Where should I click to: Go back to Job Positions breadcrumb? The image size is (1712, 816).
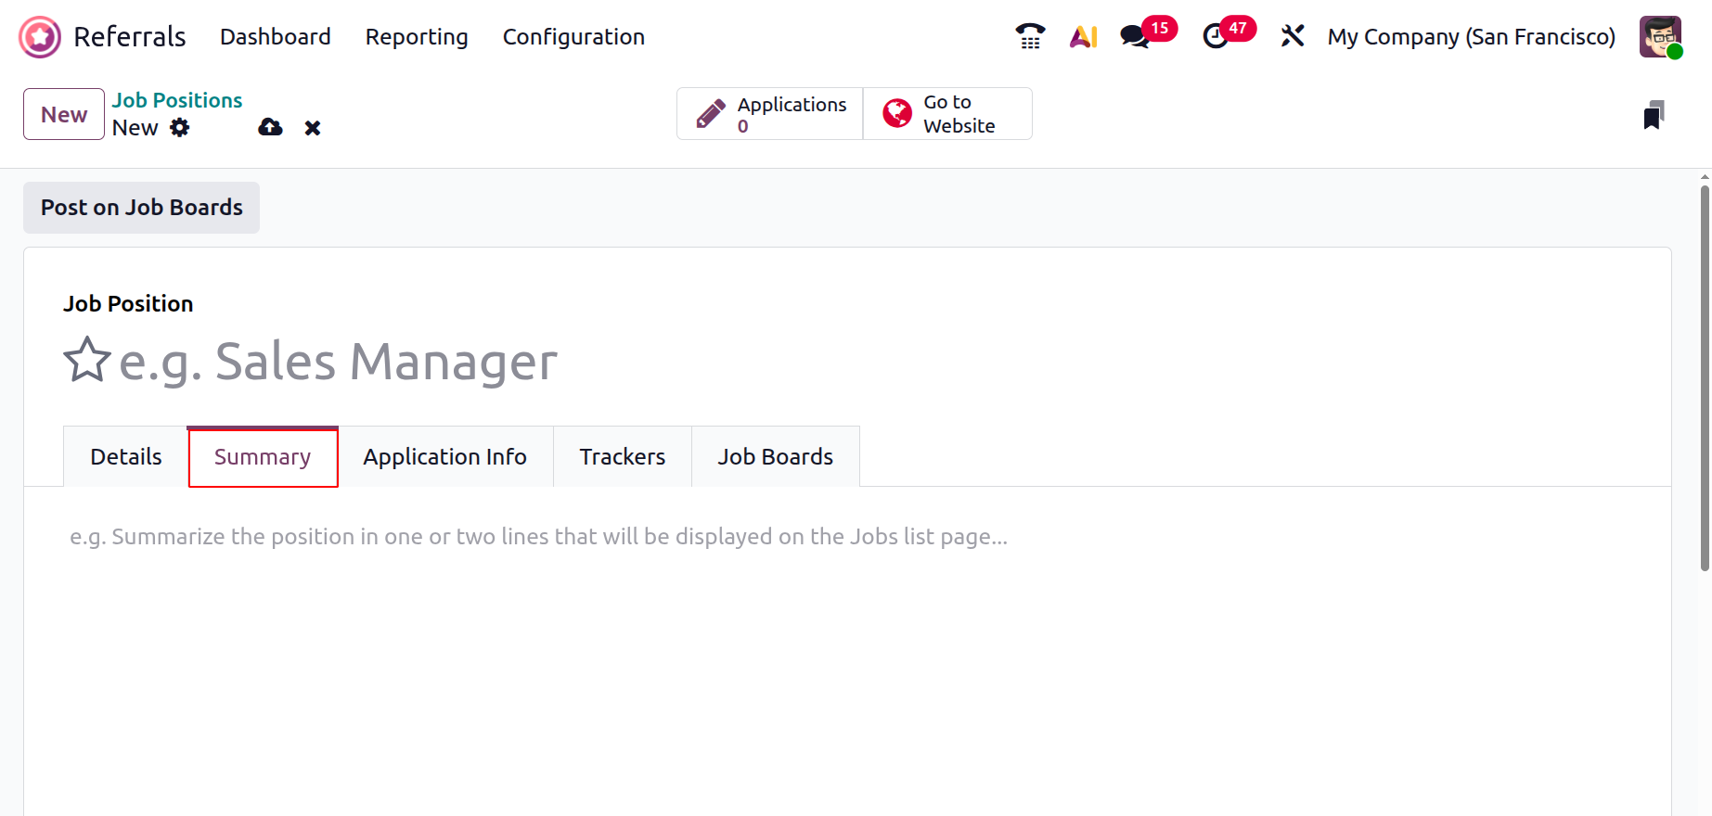coord(177,100)
